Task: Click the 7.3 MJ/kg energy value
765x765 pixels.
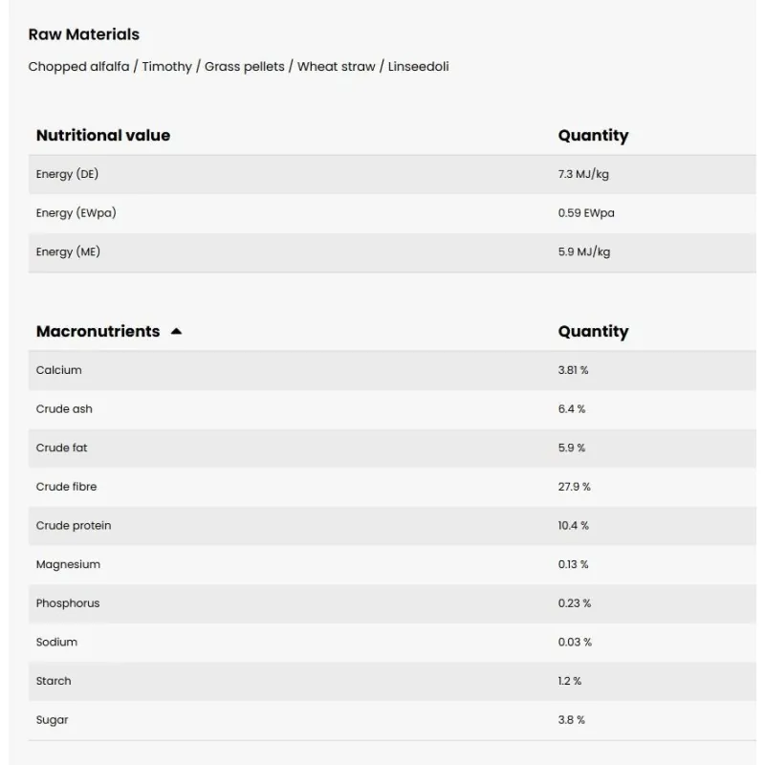Action: click(583, 174)
